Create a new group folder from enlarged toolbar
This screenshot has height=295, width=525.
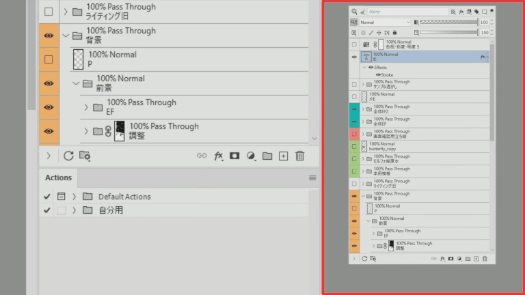click(x=267, y=156)
